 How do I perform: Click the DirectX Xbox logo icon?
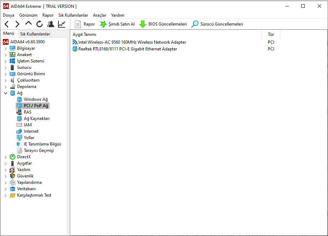coord(12,157)
